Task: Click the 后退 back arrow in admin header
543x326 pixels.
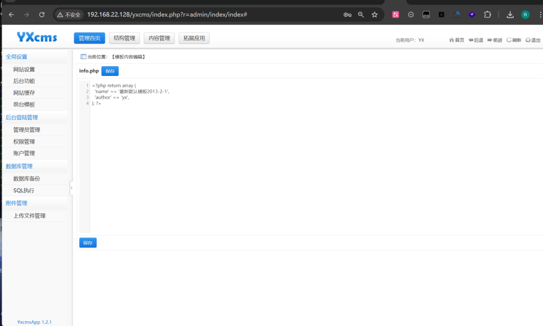Action: [x=475, y=40]
